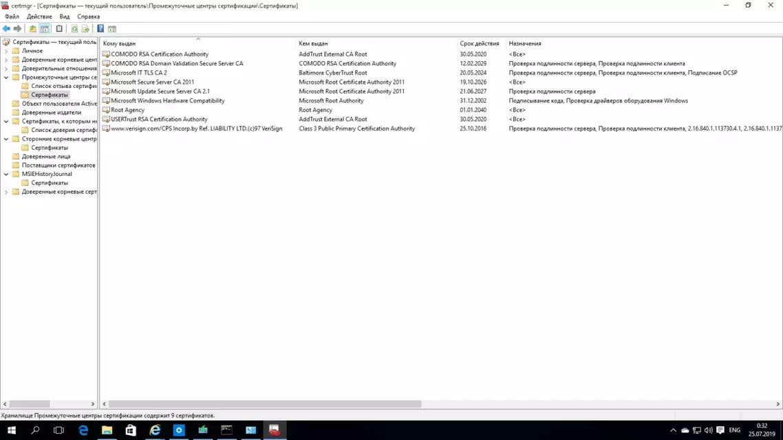Expand Доверенные корневые центры node at top

click(6, 60)
